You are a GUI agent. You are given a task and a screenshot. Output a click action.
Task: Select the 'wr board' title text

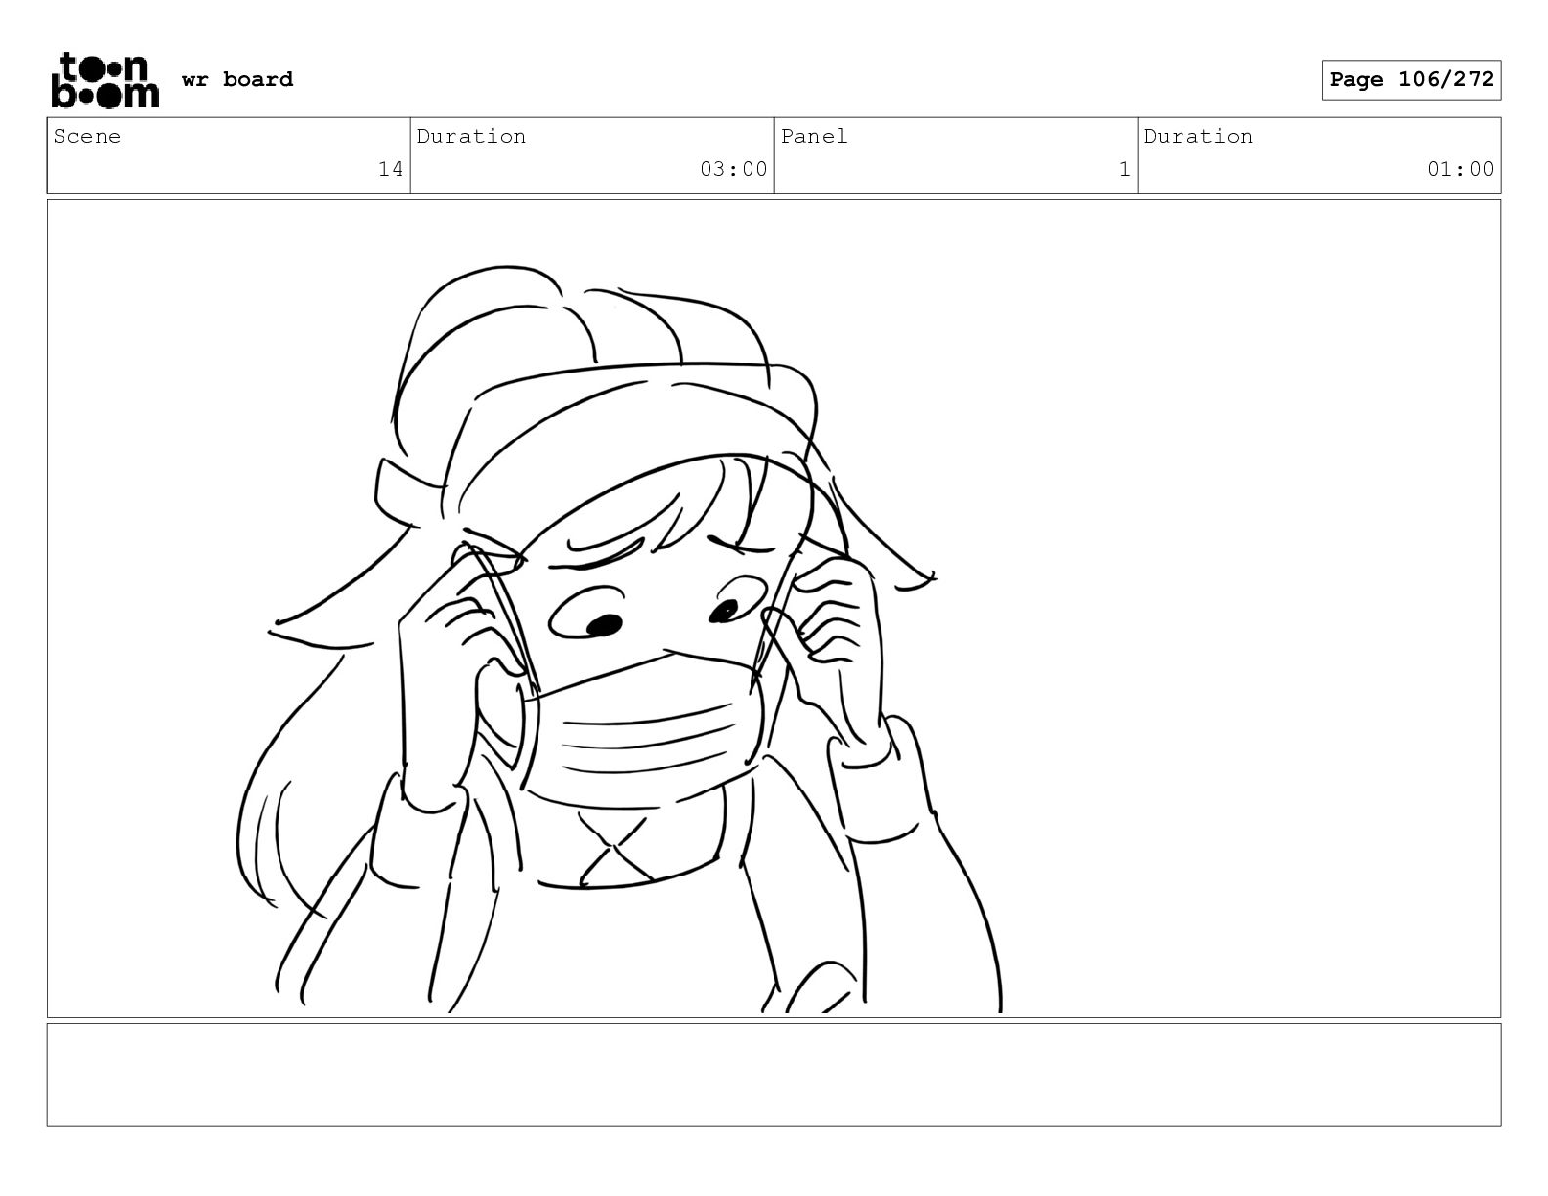coord(237,79)
